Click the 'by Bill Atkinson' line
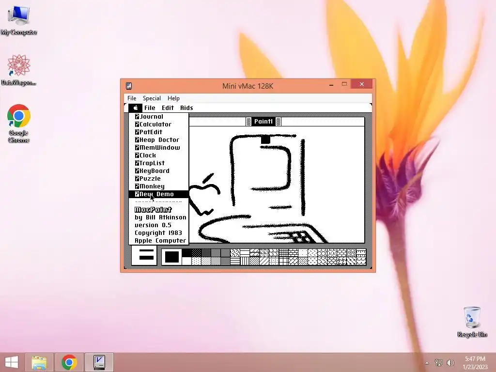Screen dimensions: 496x372 [160, 217]
